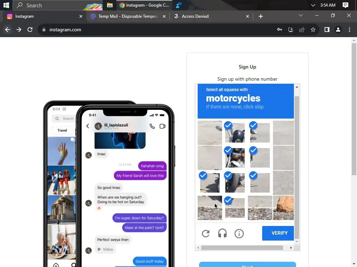Viewport: 357px width, 267px height.
Task: Show hidden system tray icons
Action: tap(313, 5)
